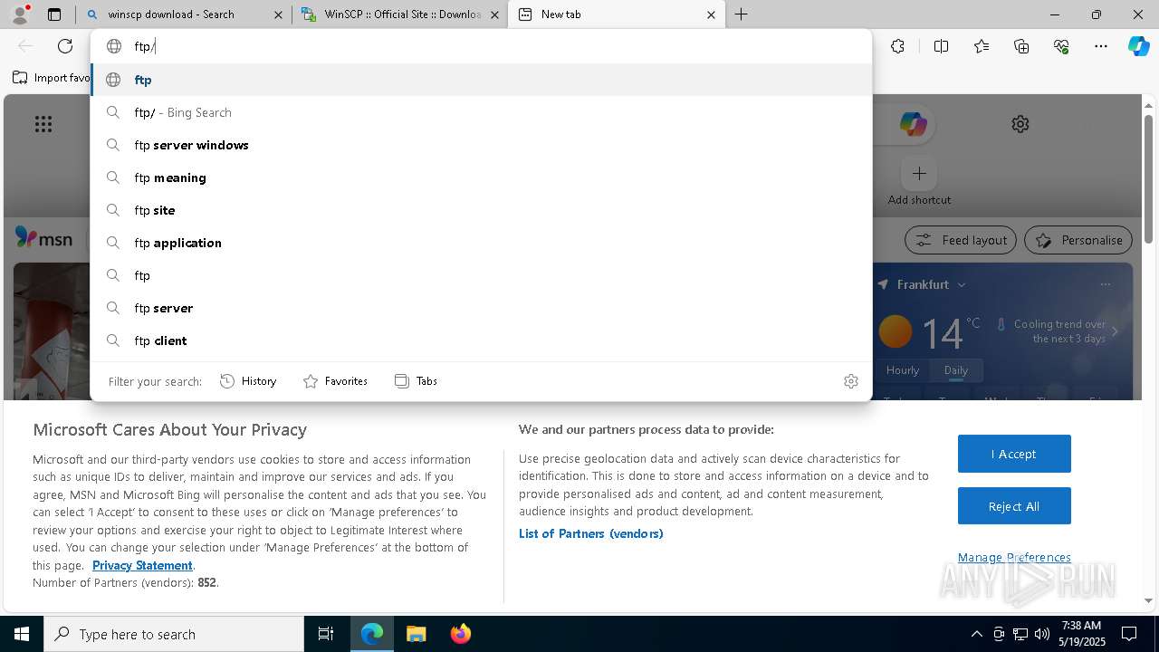Open Manage Preferences link
The width and height of the screenshot is (1159, 652).
1014,557
